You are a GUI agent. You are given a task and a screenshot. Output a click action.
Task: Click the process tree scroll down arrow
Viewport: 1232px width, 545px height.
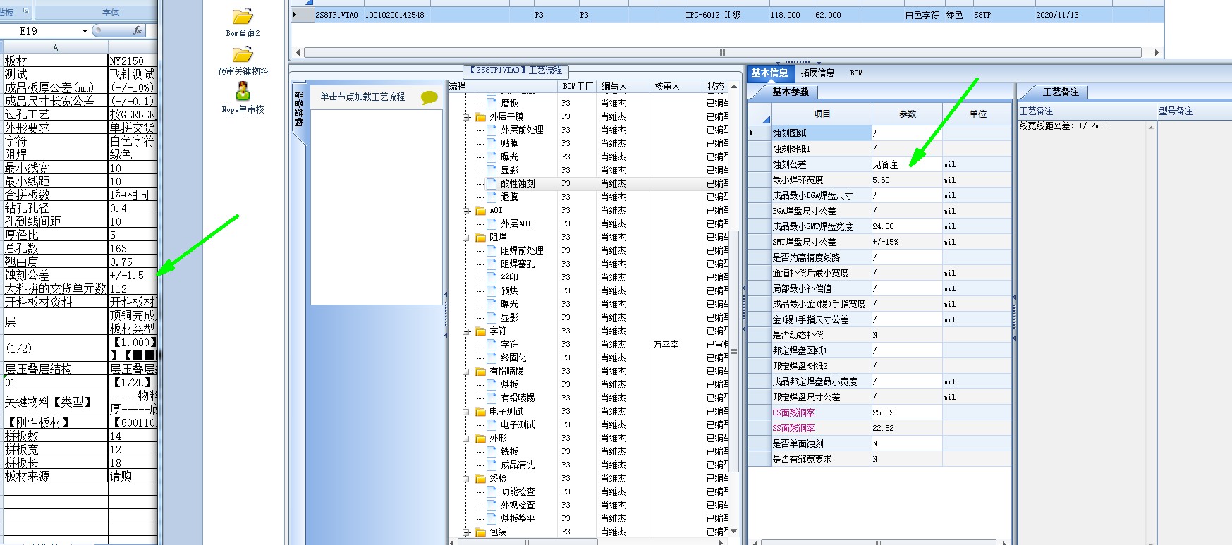click(x=733, y=531)
